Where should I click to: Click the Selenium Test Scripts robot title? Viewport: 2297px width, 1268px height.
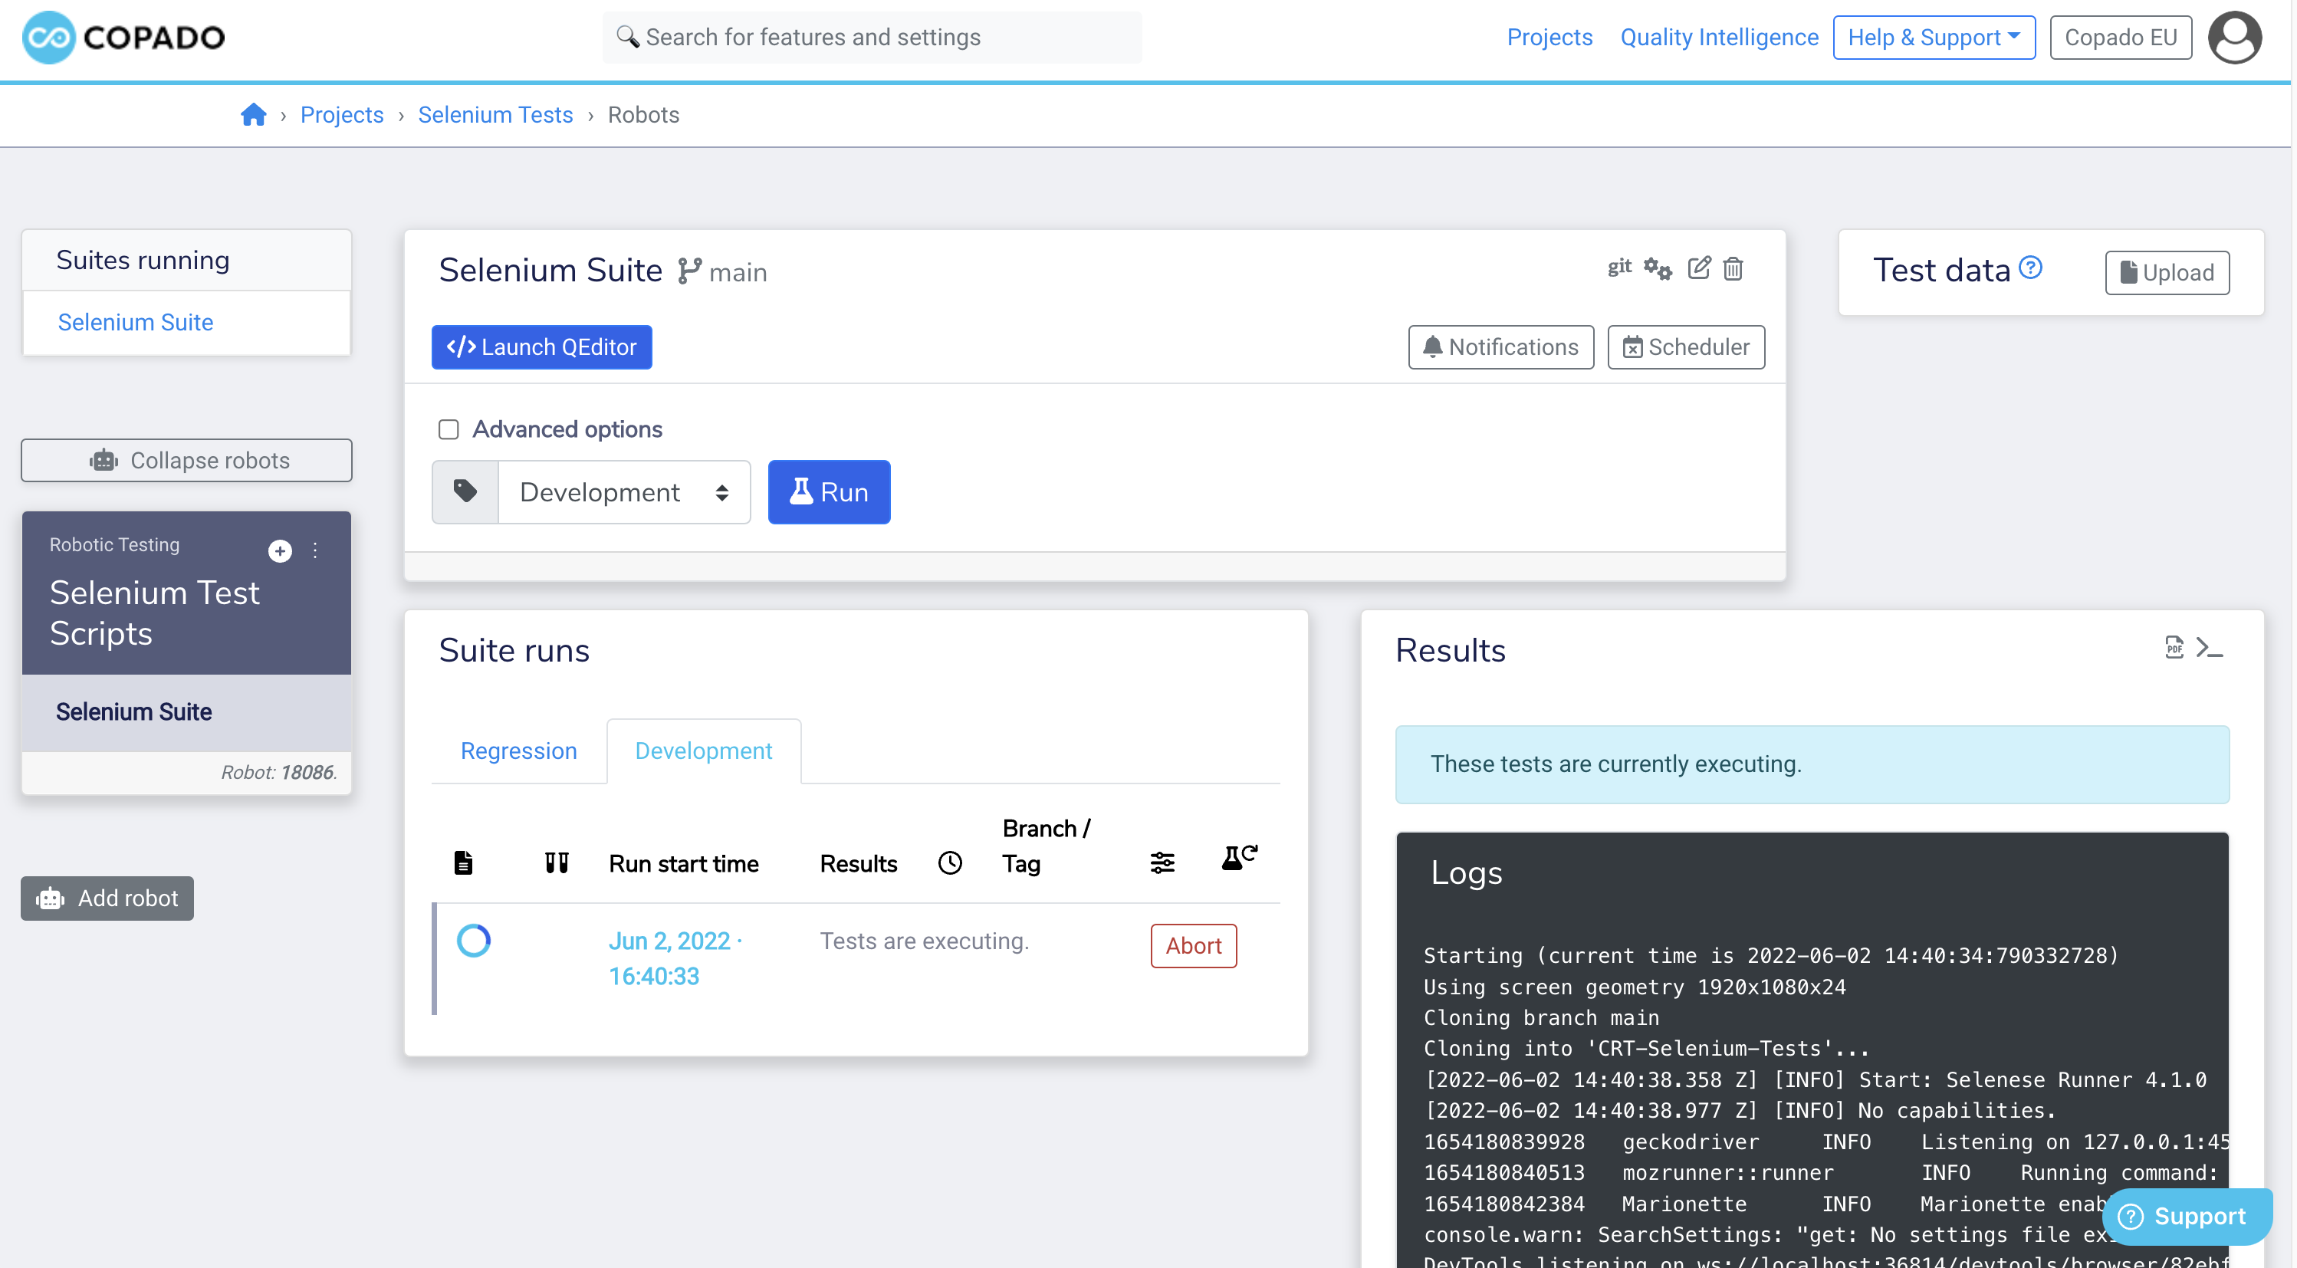click(x=154, y=613)
